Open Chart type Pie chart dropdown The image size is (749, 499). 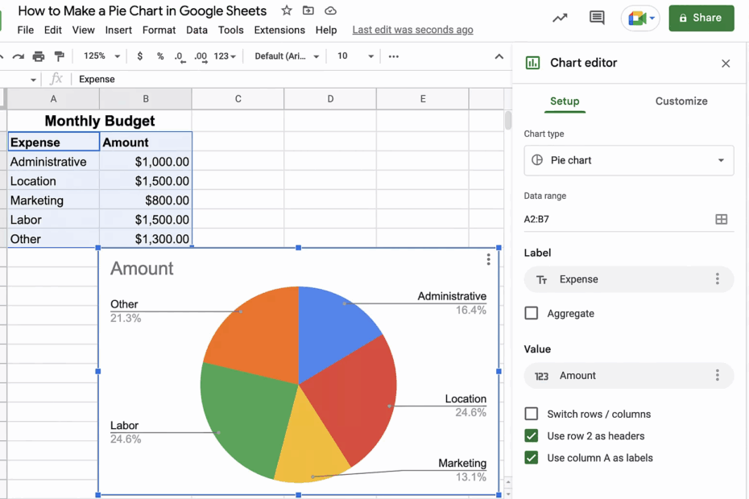click(629, 160)
